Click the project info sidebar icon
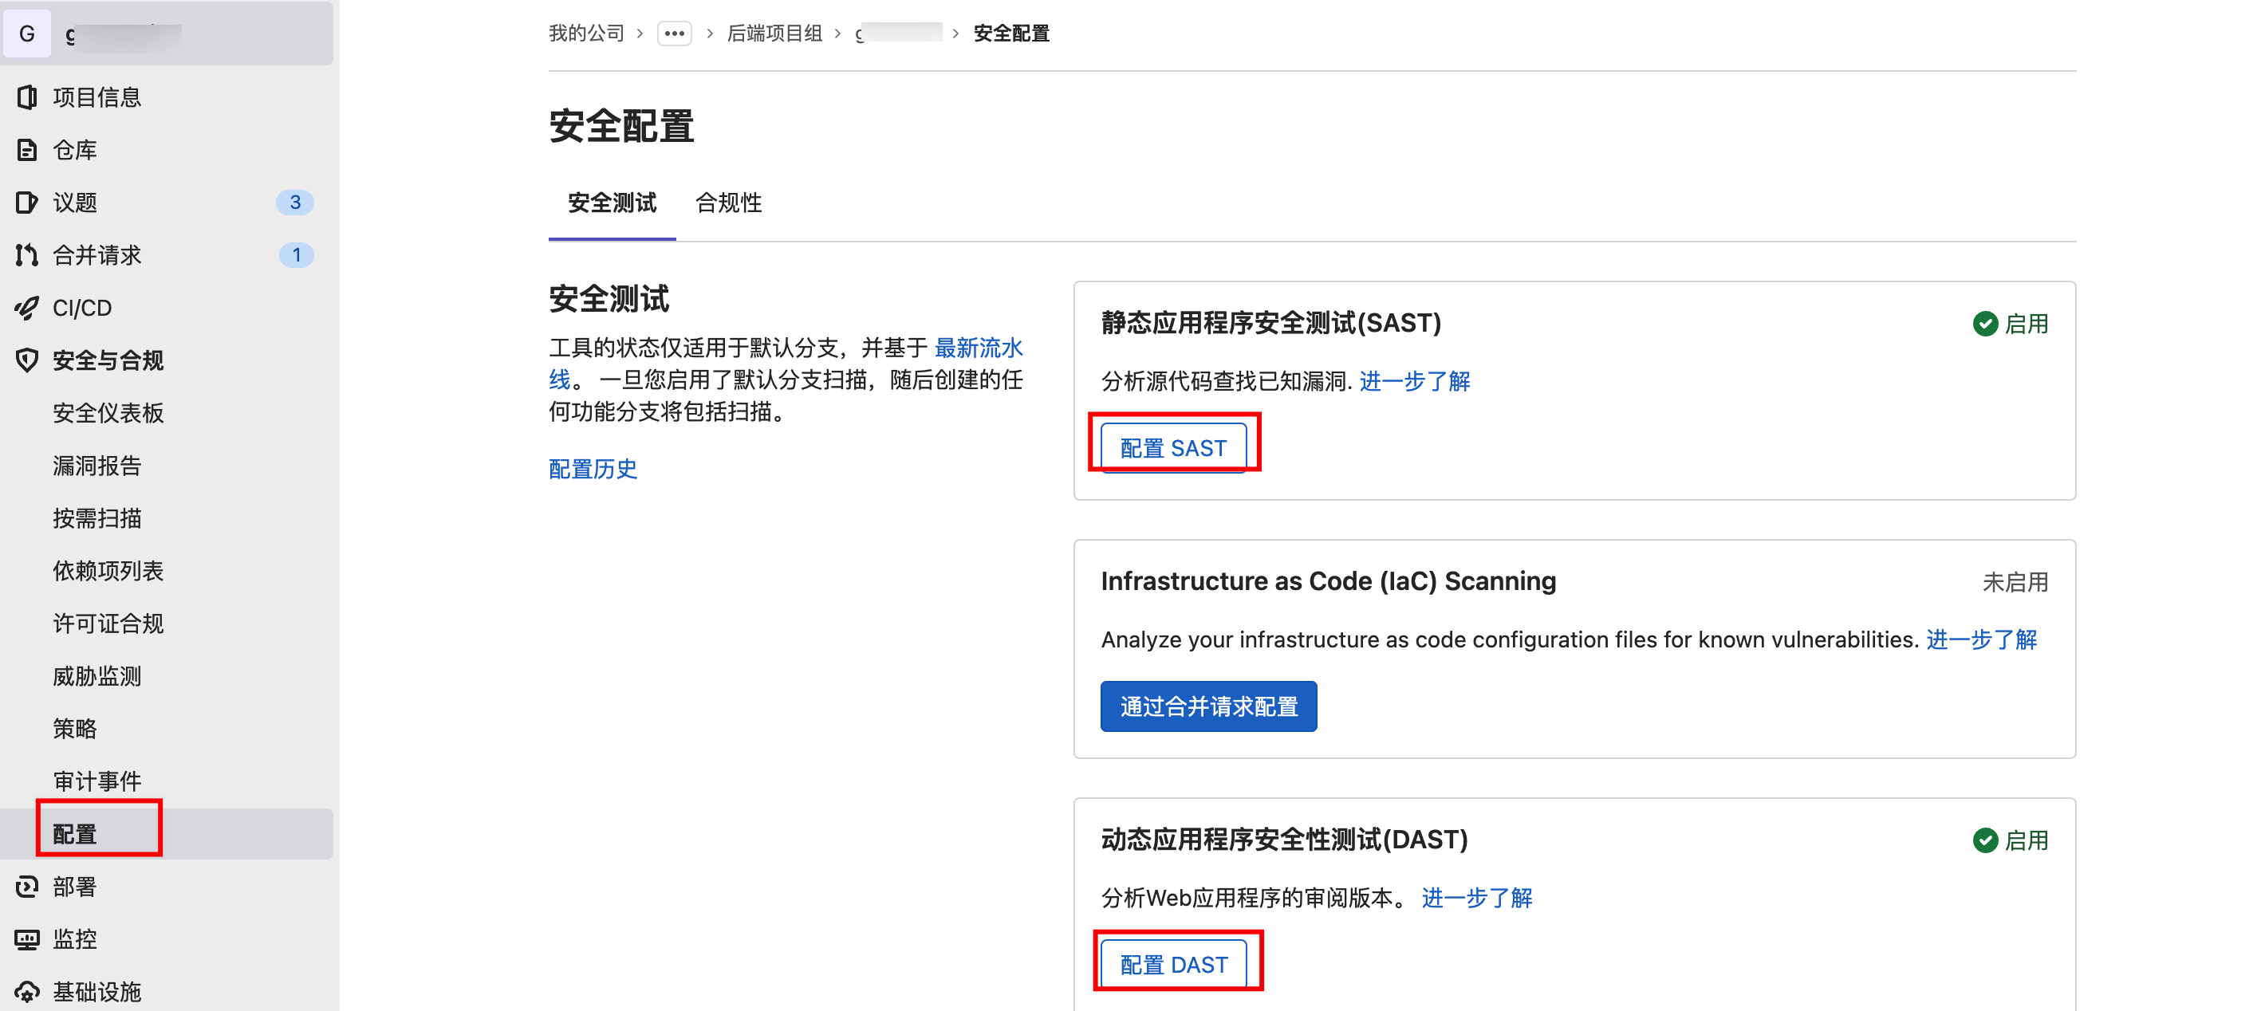Image resolution: width=2265 pixels, height=1011 pixels. coord(26,96)
